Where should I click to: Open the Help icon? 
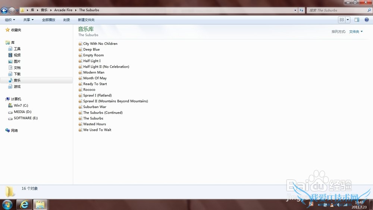[367, 20]
